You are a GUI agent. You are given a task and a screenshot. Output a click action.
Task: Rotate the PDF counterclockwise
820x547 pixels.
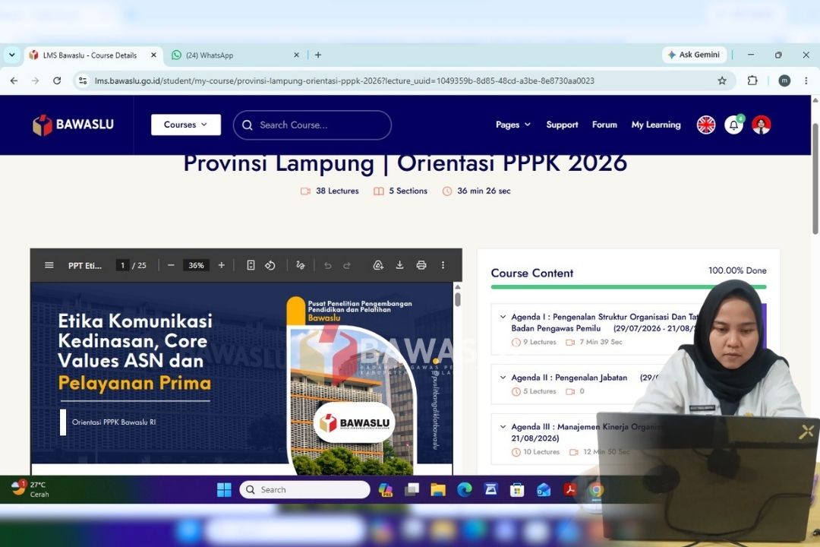pos(270,265)
